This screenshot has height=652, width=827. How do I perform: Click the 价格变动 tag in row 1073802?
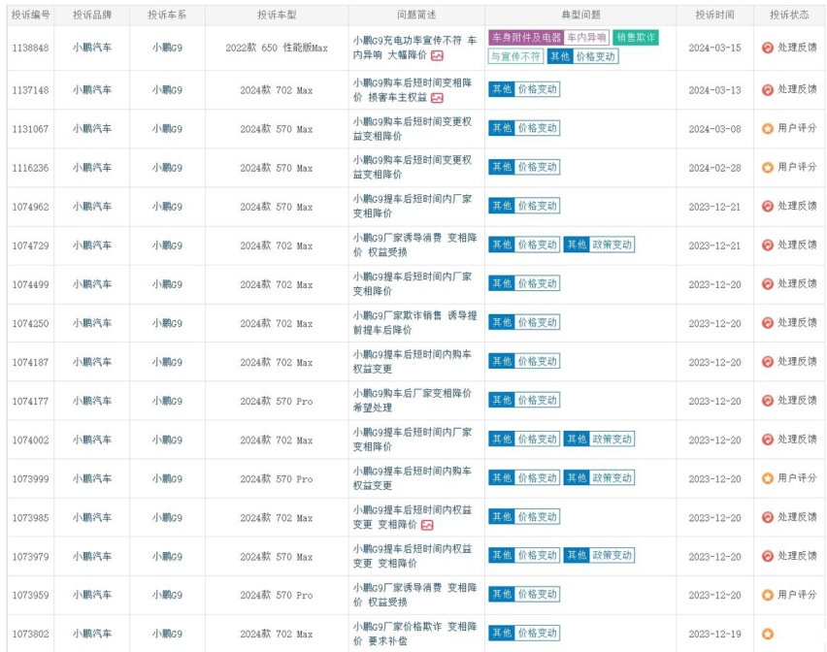click(x=537, y=633)
